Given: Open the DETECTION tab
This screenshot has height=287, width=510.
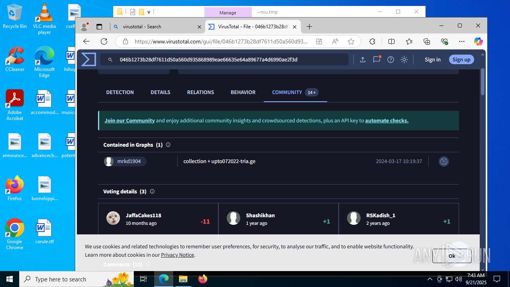Looking at the screenshot, I should tap(120, 92).
